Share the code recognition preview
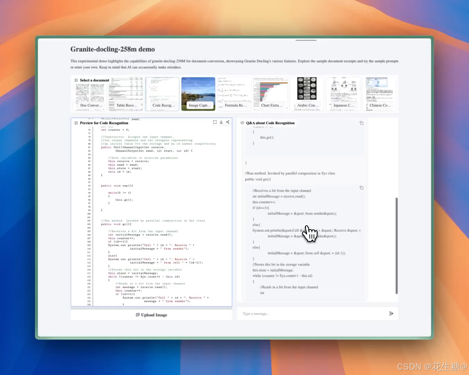The image size is (469, 375). (x=228, y=122)
